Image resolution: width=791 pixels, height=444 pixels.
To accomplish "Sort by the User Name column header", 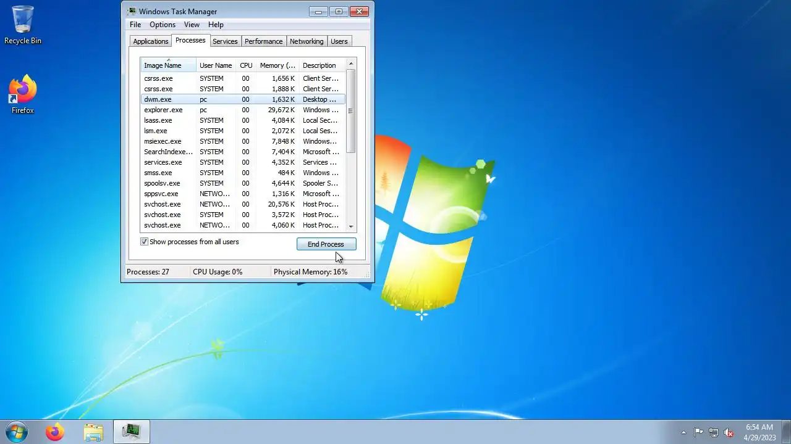I will click(x=216, y=65).
